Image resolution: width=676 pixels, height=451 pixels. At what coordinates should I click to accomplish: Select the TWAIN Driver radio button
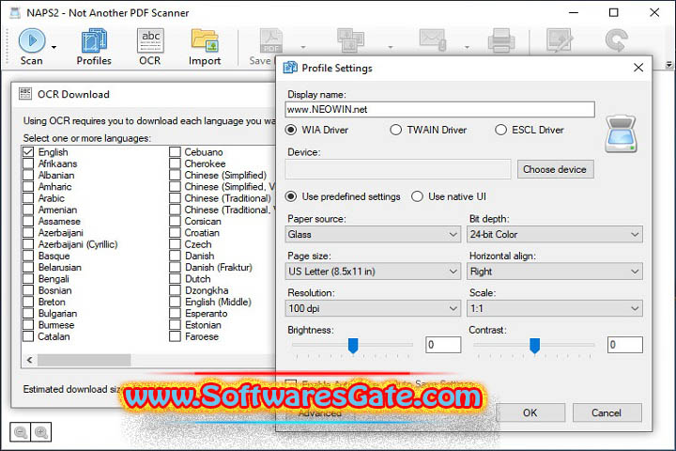tap(396, 130)
